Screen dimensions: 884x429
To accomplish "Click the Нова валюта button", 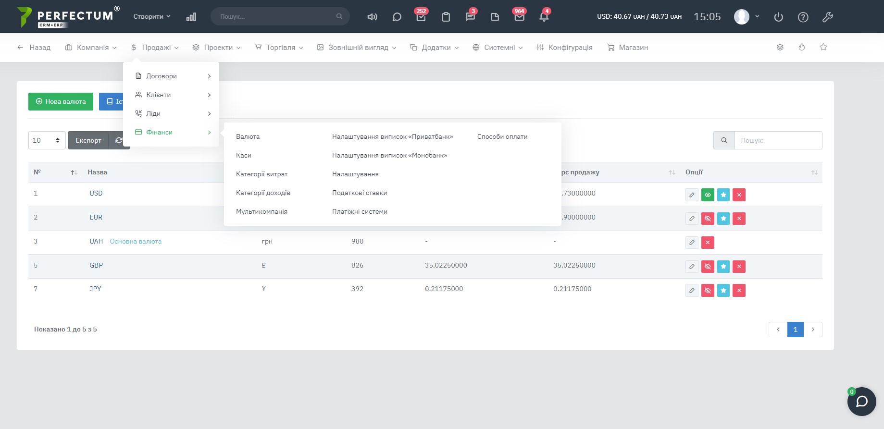I will click(x=61, y=101).
